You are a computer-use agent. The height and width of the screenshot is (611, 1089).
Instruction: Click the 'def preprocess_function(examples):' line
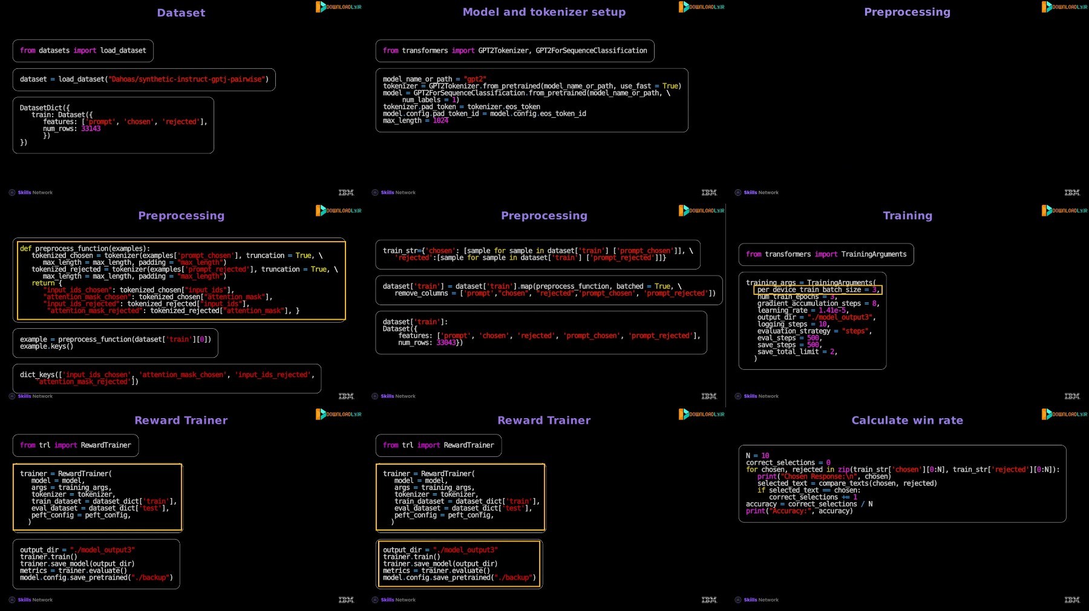[x=85, y=248]
